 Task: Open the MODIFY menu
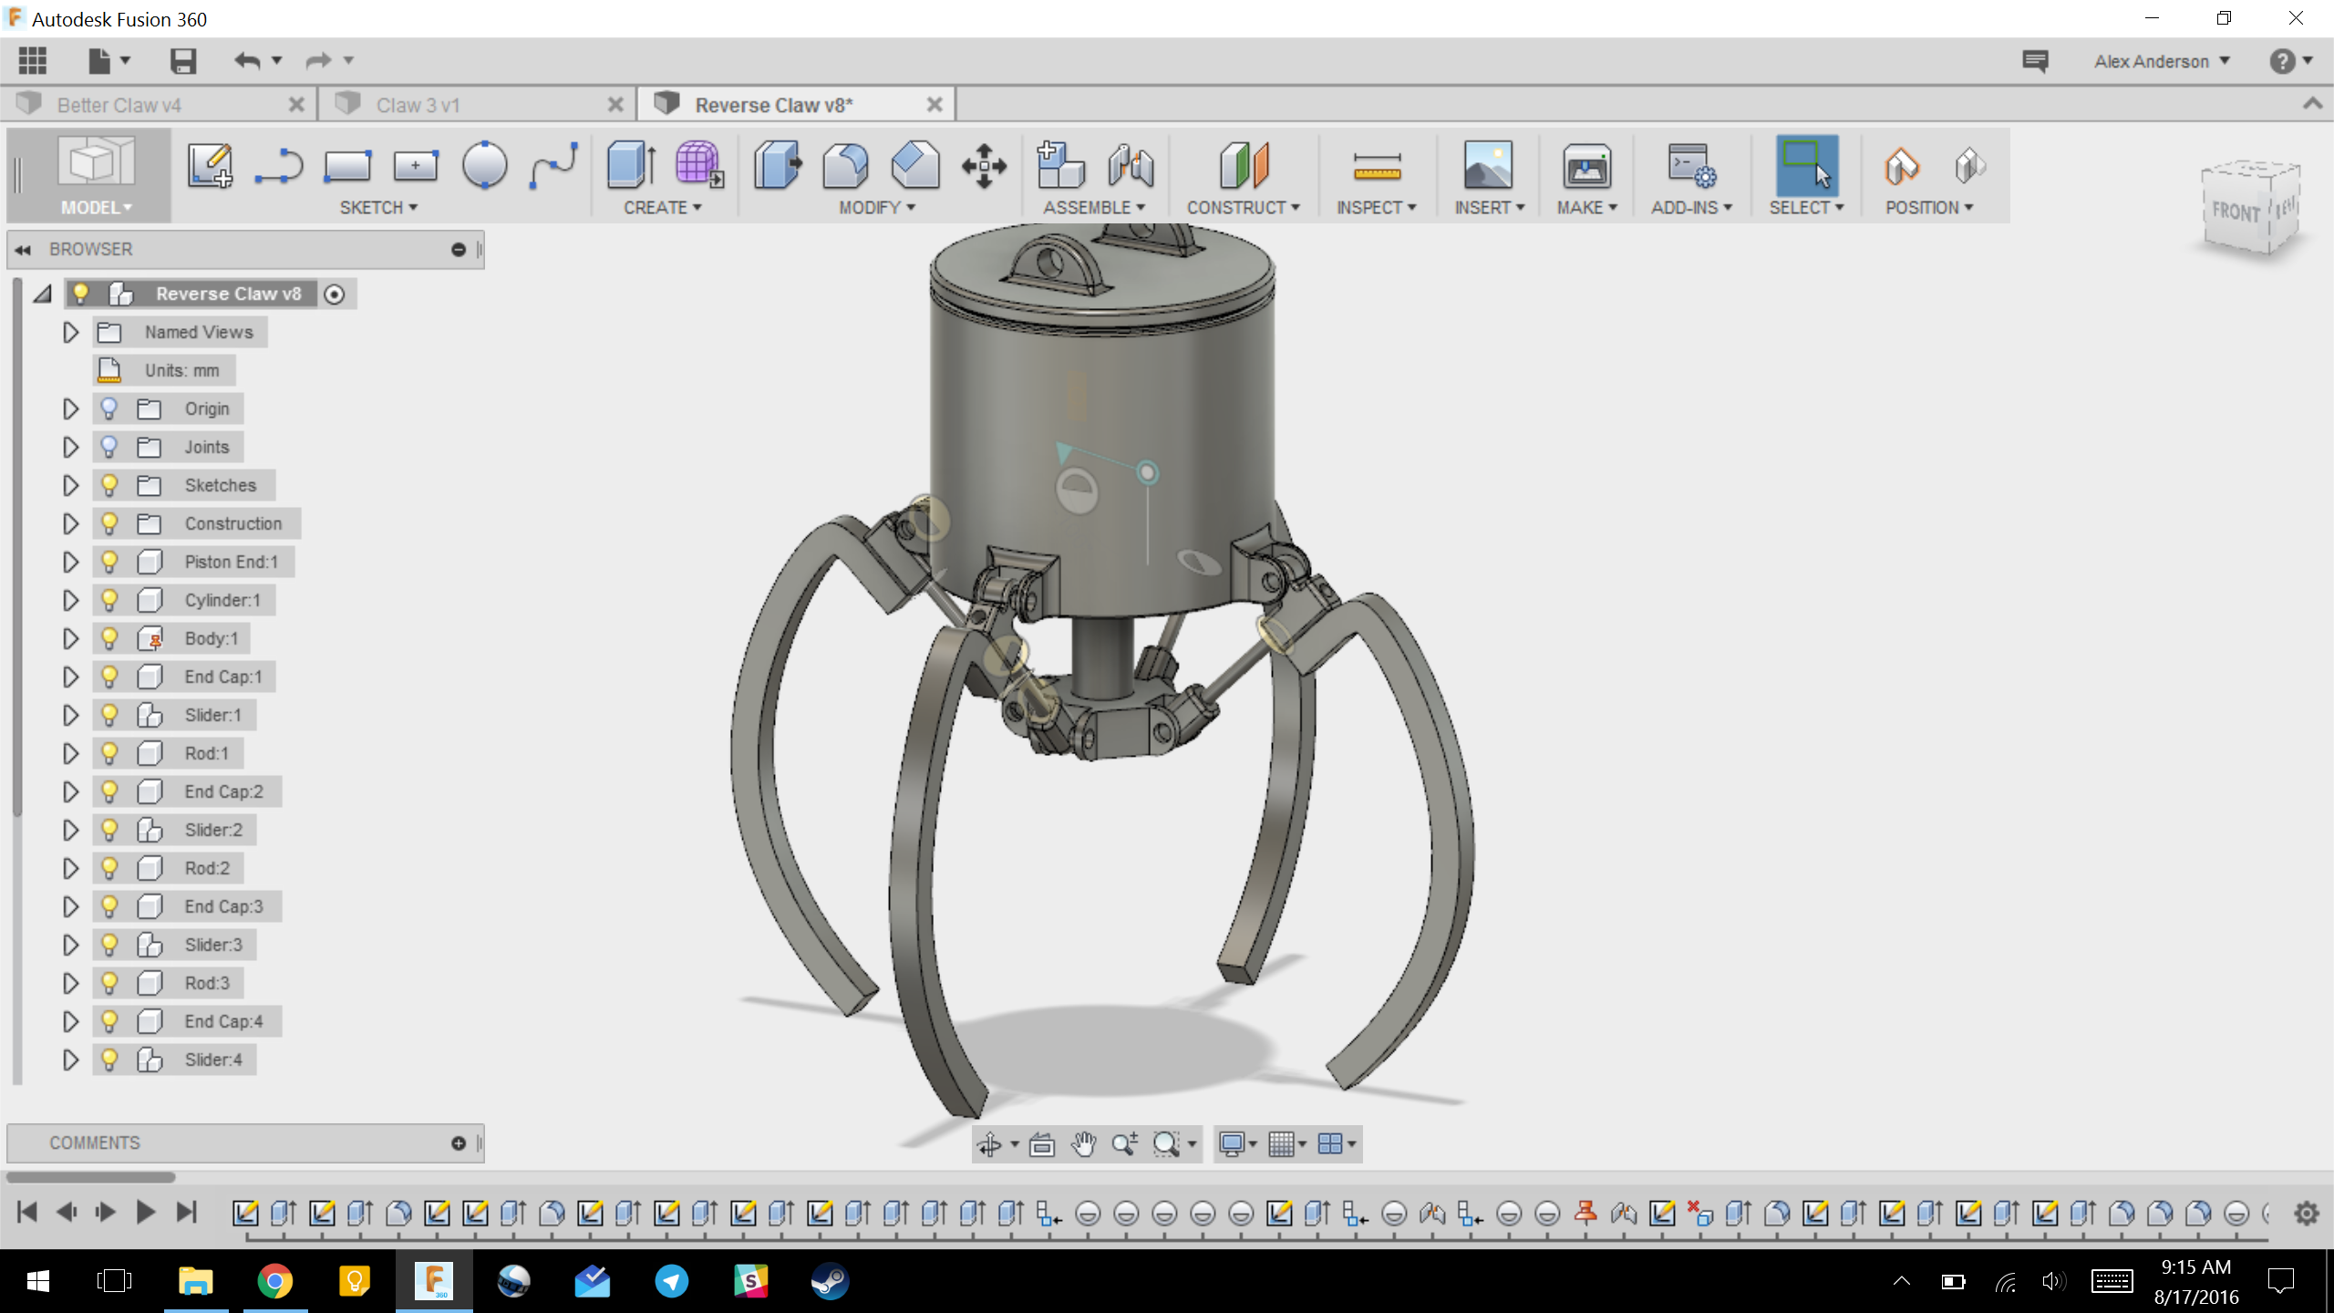click(x=877, y=208)
